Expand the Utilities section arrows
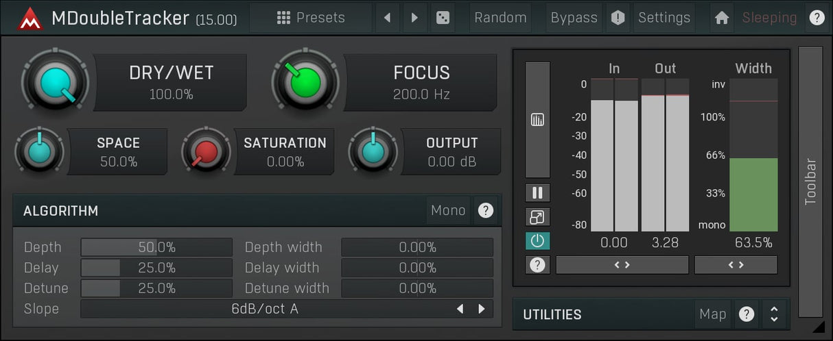 (774, 314)
